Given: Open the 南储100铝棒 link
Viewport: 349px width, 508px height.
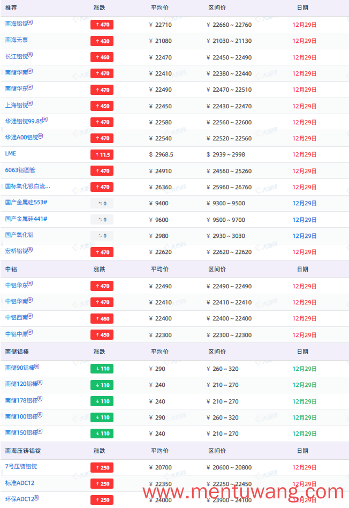Looking at the screenshot, I should tap(21, 417).
